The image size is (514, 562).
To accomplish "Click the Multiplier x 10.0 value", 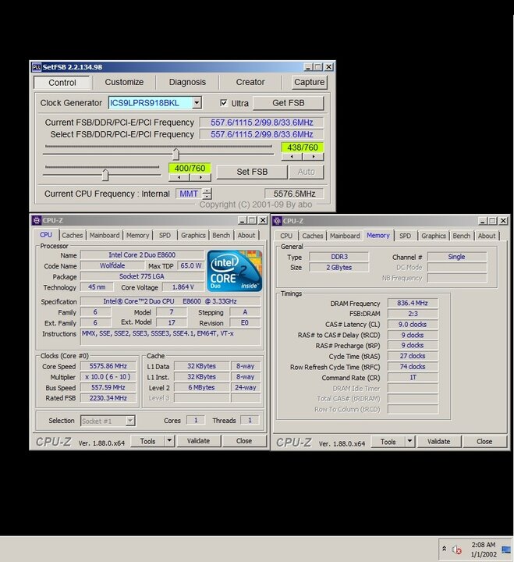I will click(108, 377).
